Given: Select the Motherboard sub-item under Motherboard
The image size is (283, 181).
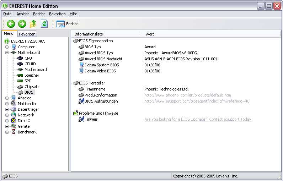Looking at the screenshot, I should pos(36,70).
